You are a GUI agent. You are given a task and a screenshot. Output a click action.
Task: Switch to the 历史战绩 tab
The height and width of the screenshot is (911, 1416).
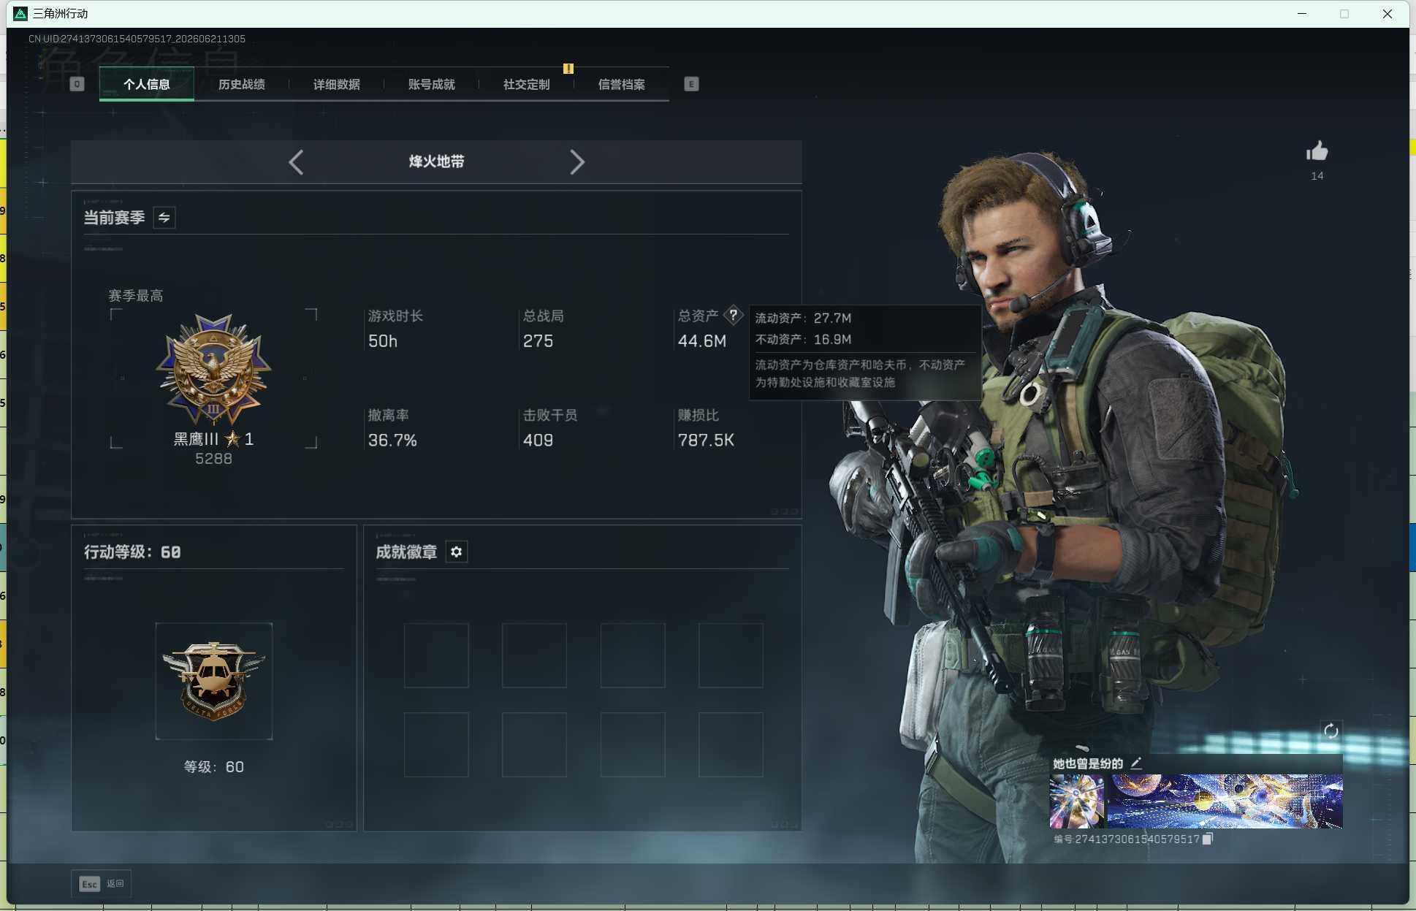[242, 84]
